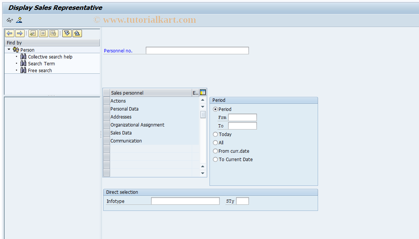The height and width of the screenshot is (239, 419).
Task: Click the Infotype field under Direct selection
Action: point(185,201)
